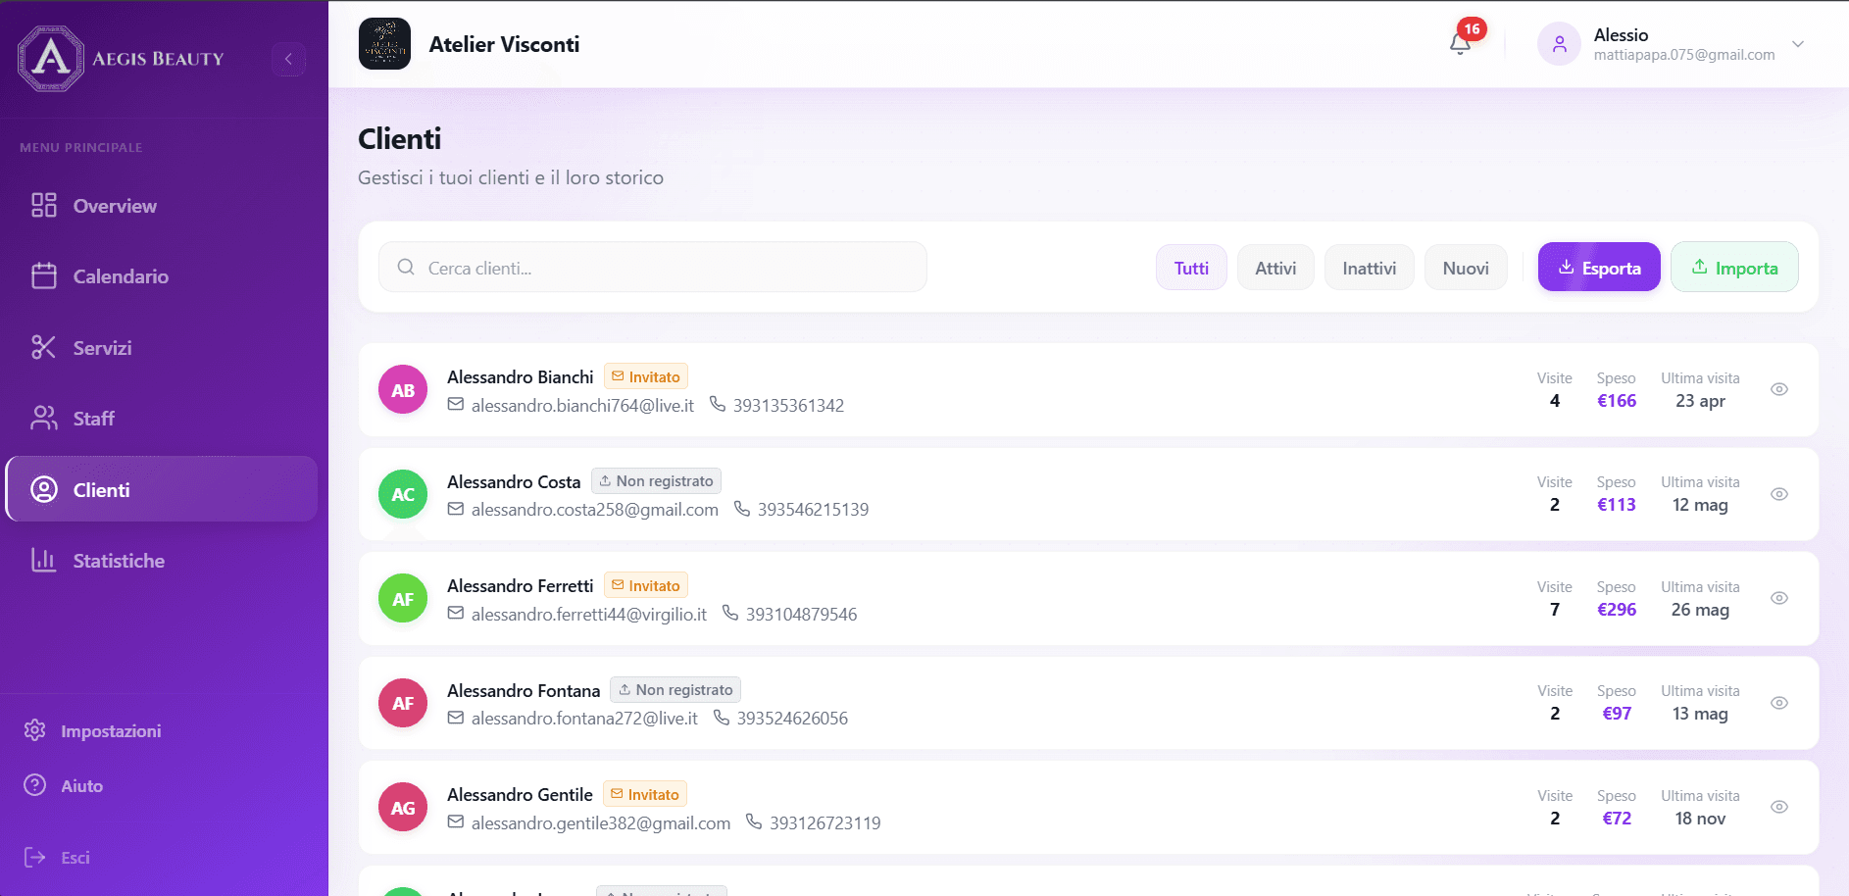Screen dimensions: 1849x896
Task: Click Invitato badge on Alessandro Ferretti
Action: pyautogui.click(x=646, y=585)
